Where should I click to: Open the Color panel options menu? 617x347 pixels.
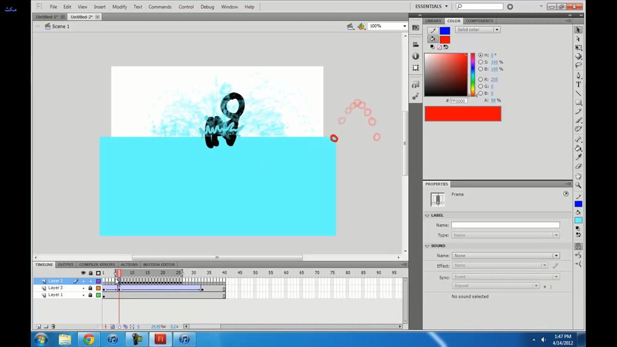click(570, 21)
